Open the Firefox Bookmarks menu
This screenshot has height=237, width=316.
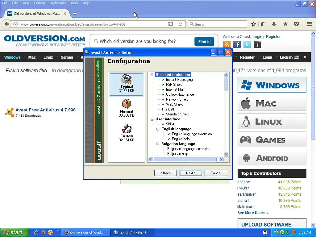pyautogui.click(x=57, y=3)
